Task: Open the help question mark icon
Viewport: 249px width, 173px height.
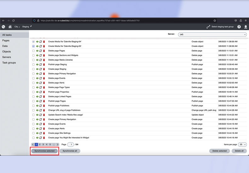Action: coord(239,27)
